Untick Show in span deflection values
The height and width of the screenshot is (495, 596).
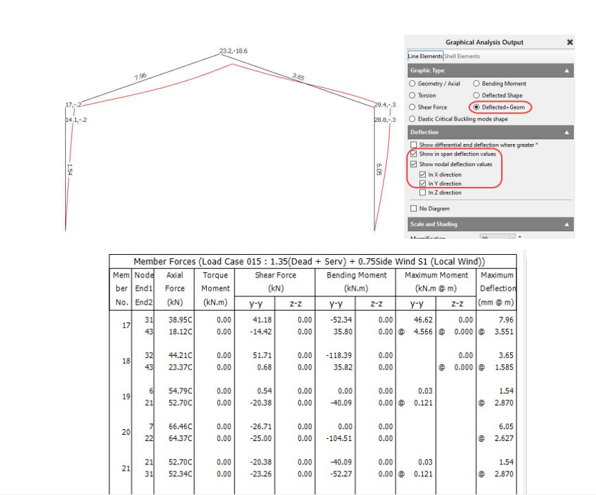(x=413, y=154)
